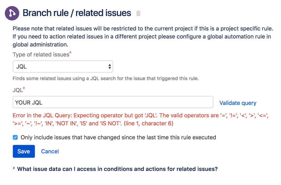
Task: Toggle the 'Only include issues that have changed' checkbox
Action: point(15,137)
